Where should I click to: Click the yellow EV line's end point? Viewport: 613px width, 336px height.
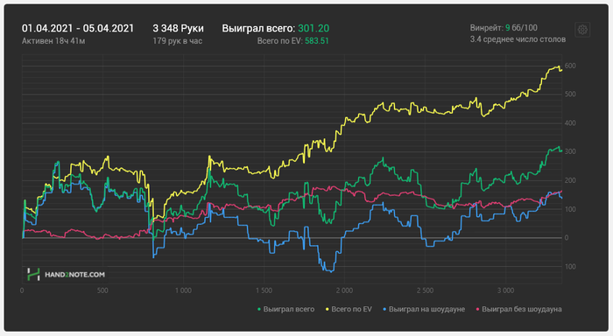tap(561, 70)
